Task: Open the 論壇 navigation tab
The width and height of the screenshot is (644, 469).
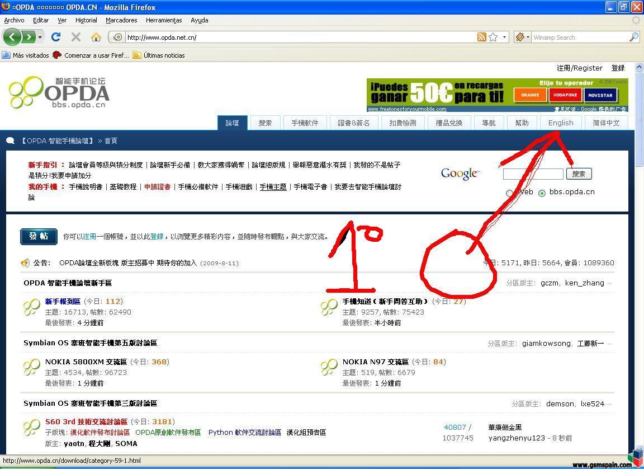Action: click(232, 123)
